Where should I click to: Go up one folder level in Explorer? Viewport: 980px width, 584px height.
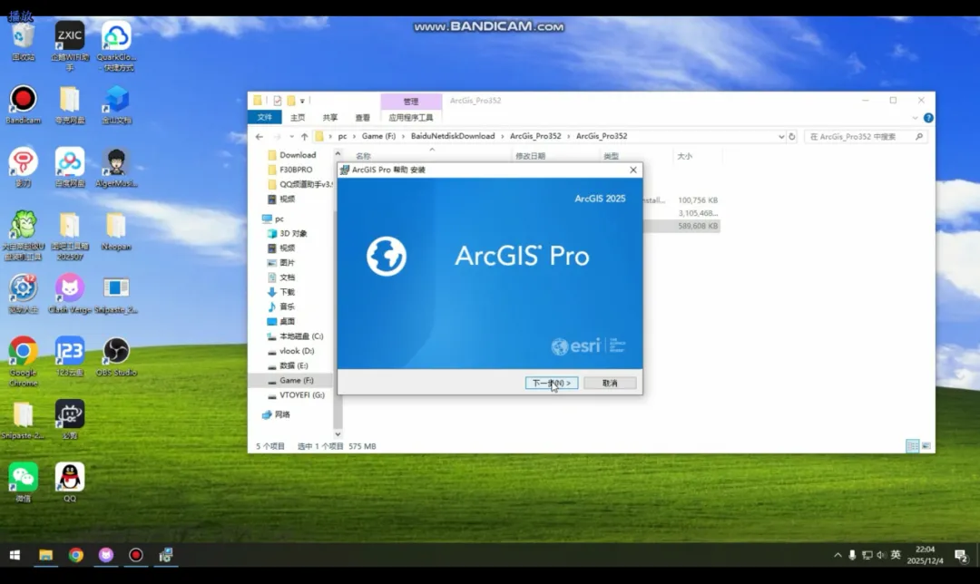(x=304, y=136)
